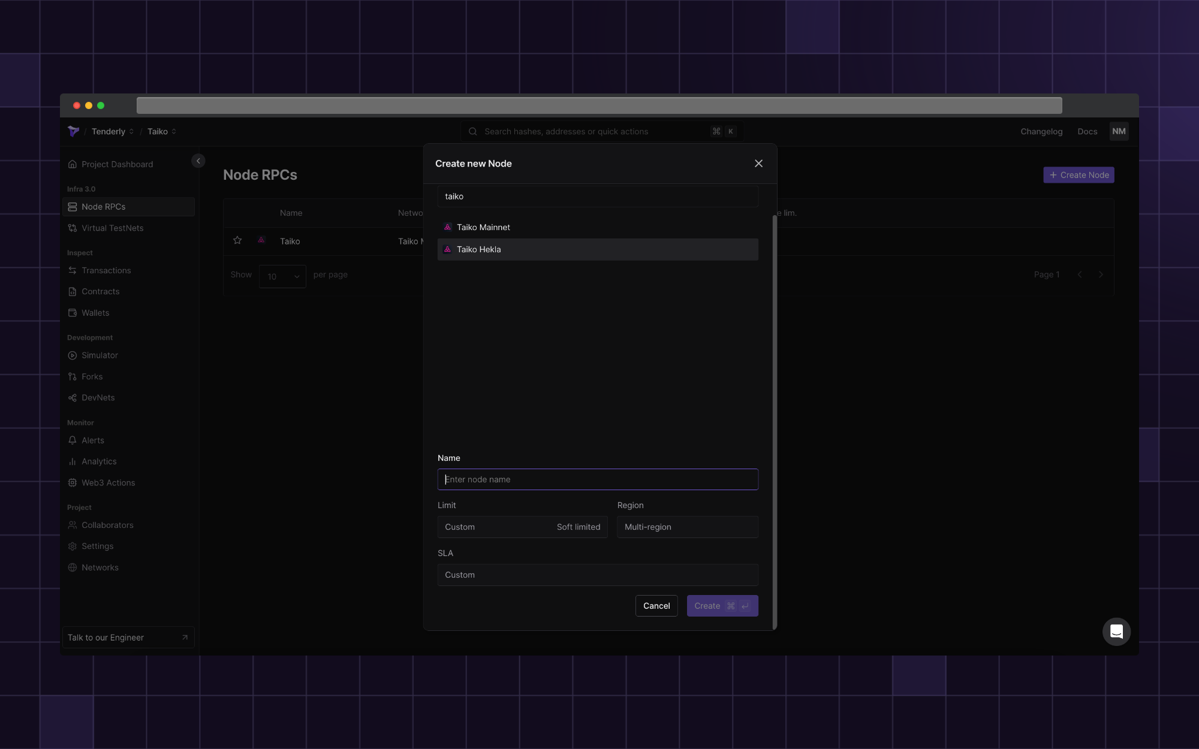Viewport: 1199px width, 749px height.
Task: Select Taiko Hekla network option
Action: tap(597, 249)
